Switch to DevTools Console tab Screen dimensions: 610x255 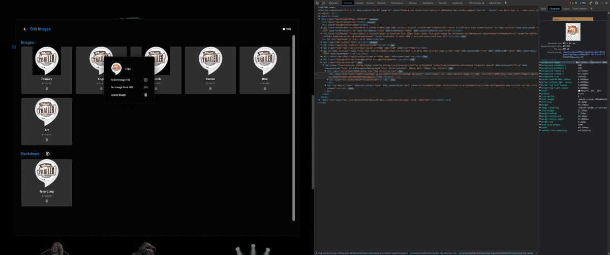(x=359, y=3)
